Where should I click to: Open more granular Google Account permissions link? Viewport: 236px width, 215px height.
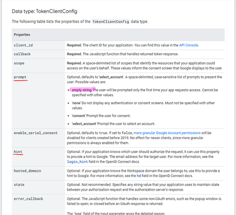pos(167,133)
